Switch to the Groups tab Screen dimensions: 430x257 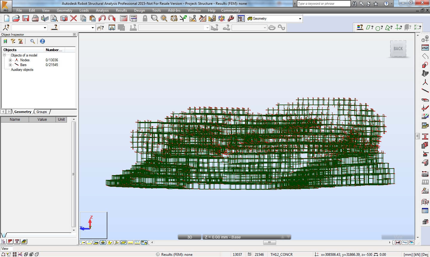click(42, 112)
